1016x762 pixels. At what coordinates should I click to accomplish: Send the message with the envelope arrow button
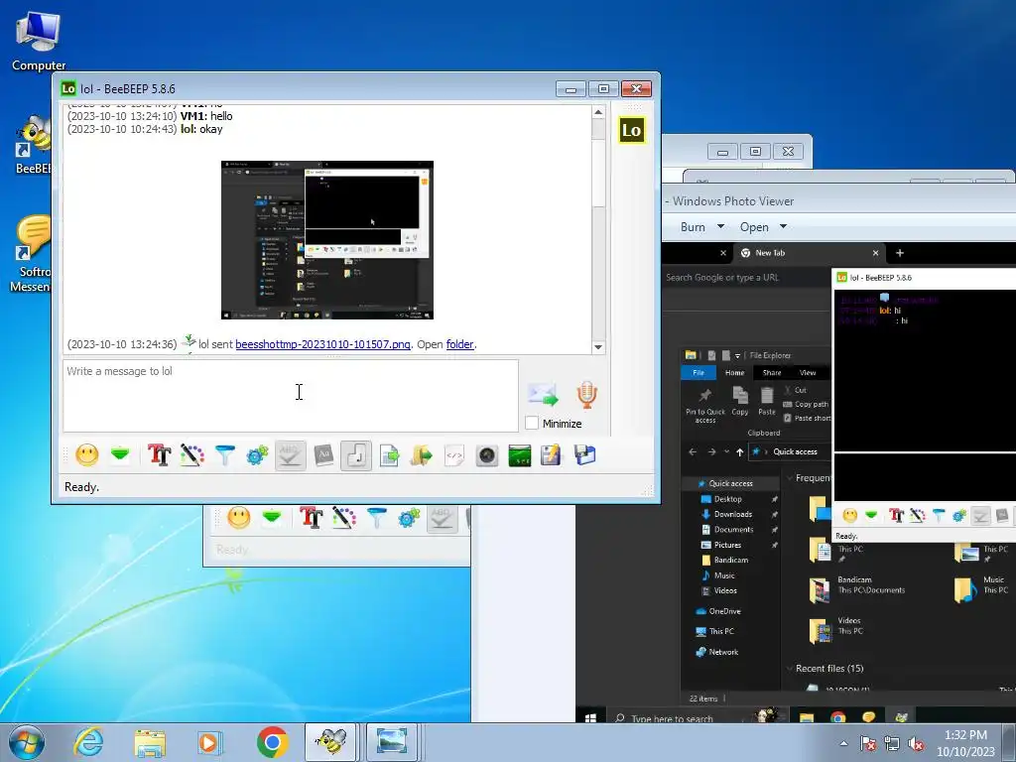[543, 394]
